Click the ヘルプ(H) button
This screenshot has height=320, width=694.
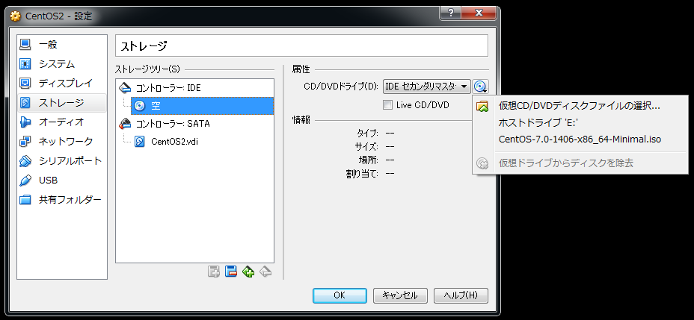tap(461, 295)
